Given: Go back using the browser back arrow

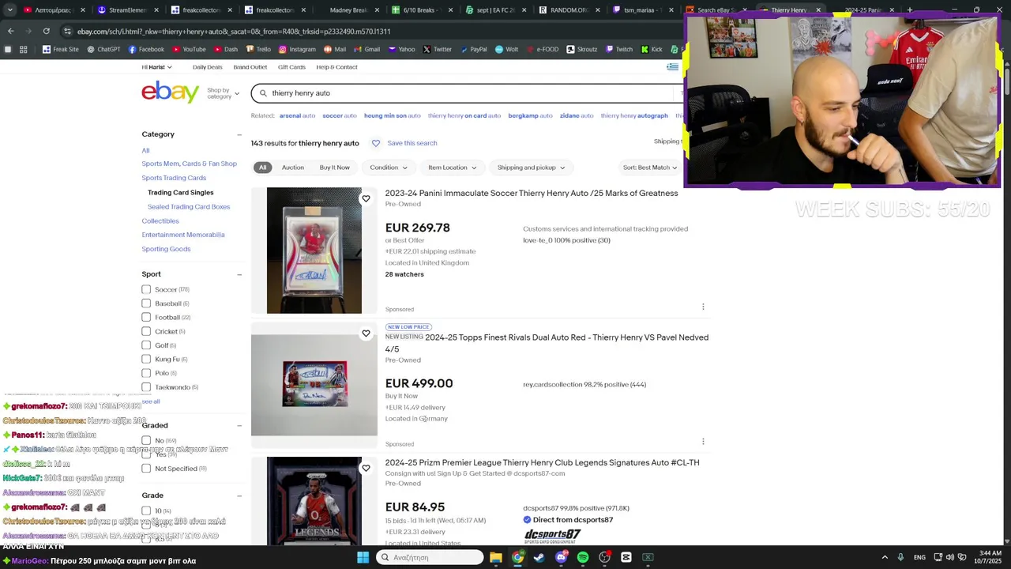Looking at the screenshot, I should [10, 31].
